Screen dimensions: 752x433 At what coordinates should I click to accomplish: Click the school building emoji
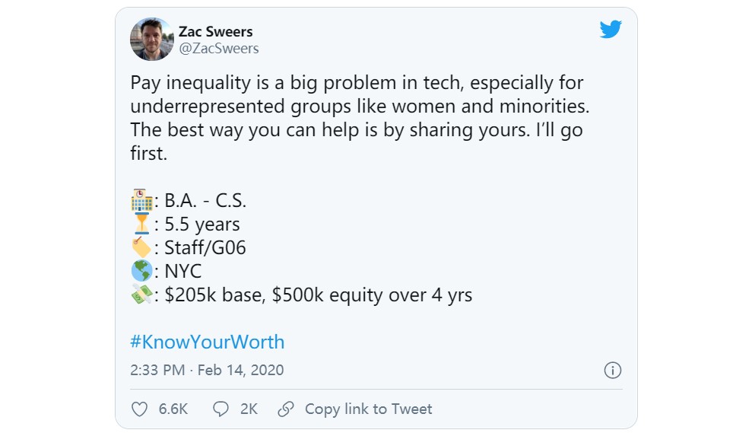pyautogui.click(x=141, y=202)
